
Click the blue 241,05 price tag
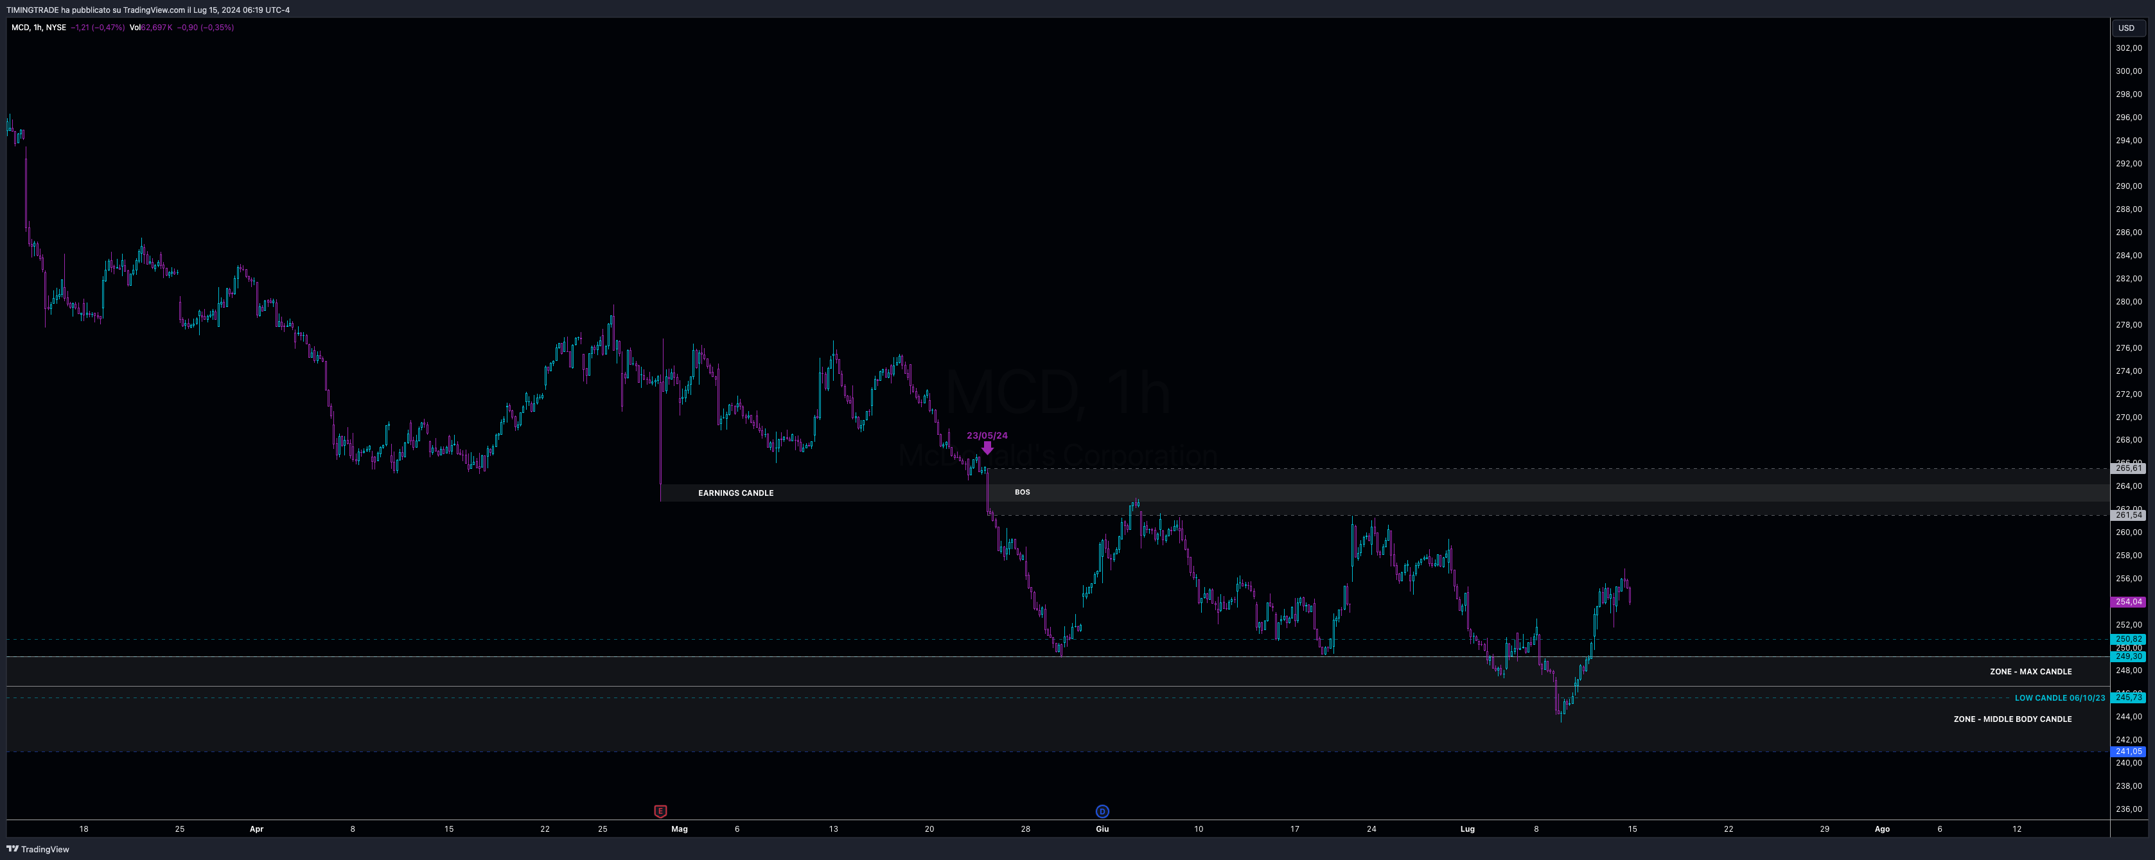coord(2128,751)
